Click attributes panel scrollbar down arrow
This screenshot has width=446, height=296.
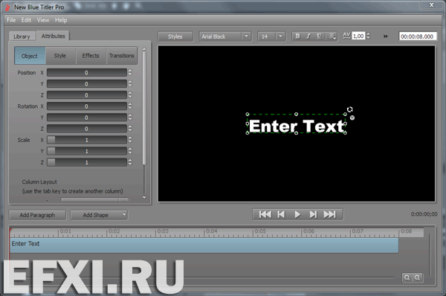click(144, 197)
